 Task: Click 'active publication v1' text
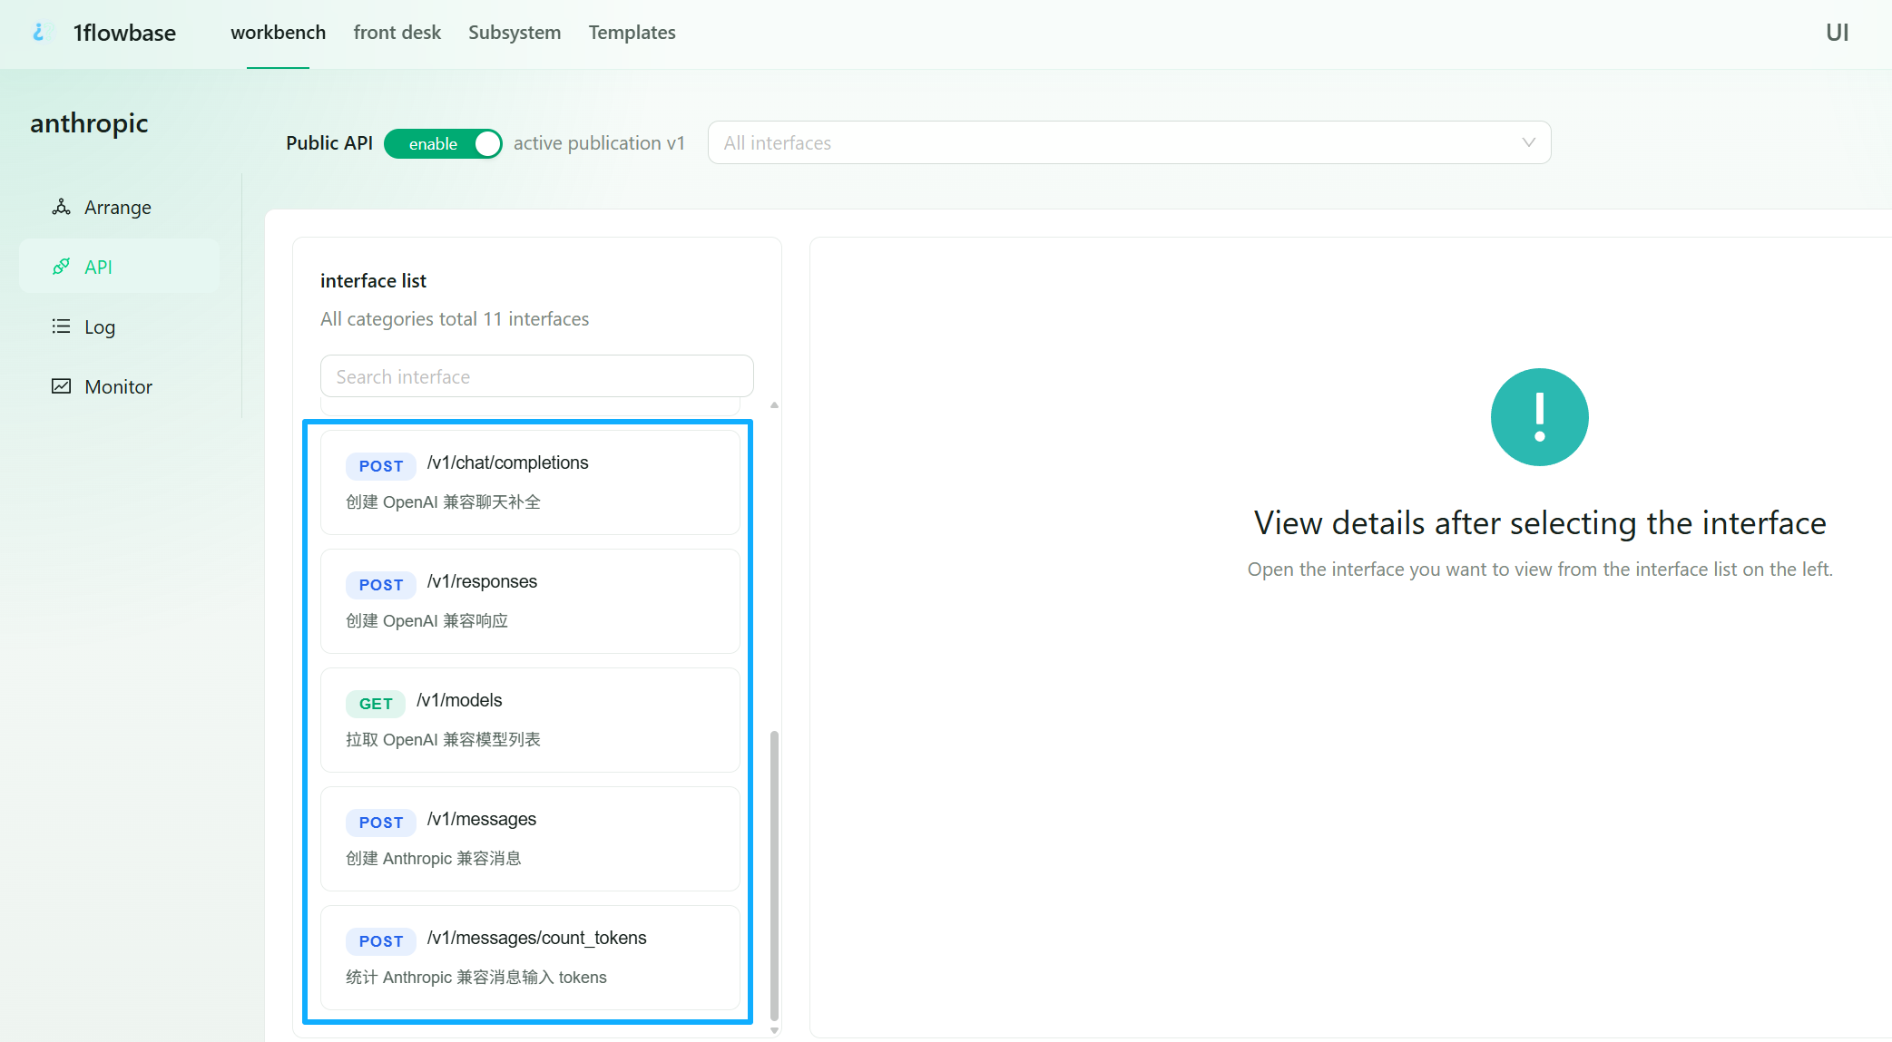[x=599, y=143]
